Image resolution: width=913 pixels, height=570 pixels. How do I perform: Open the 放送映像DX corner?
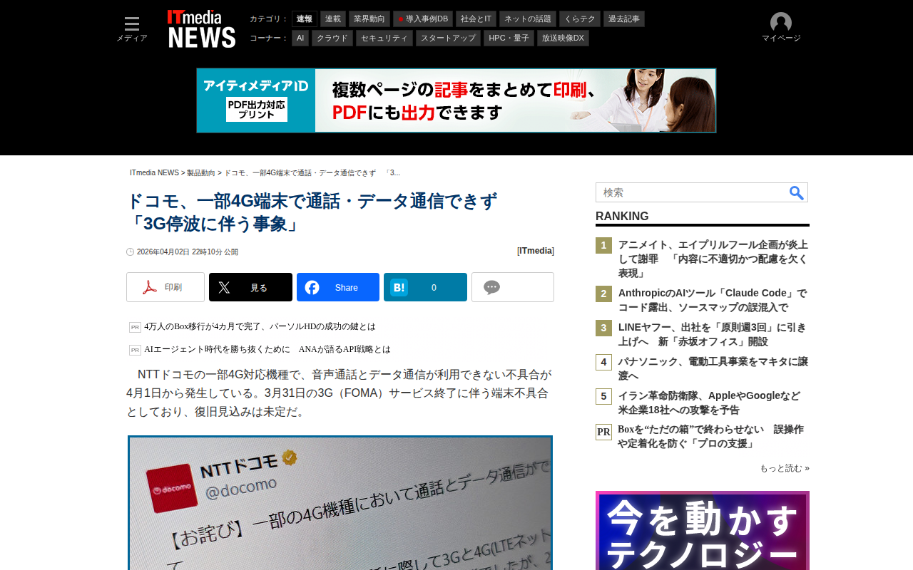click(x=563, y=38)
